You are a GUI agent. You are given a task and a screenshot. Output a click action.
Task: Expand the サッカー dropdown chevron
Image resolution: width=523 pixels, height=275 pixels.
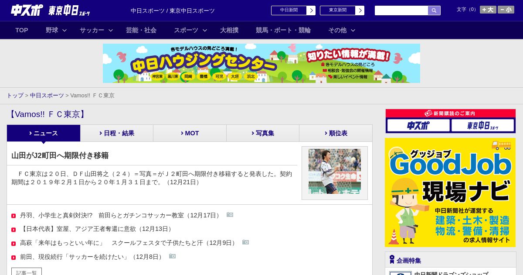[x=111, y=30]
